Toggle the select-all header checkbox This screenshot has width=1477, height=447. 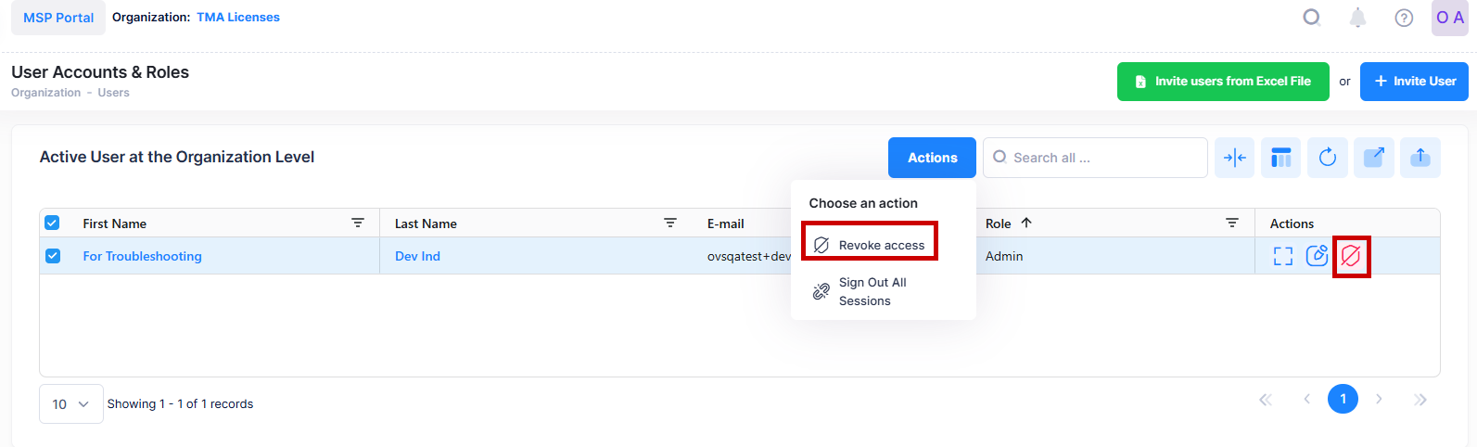point(52,223)
